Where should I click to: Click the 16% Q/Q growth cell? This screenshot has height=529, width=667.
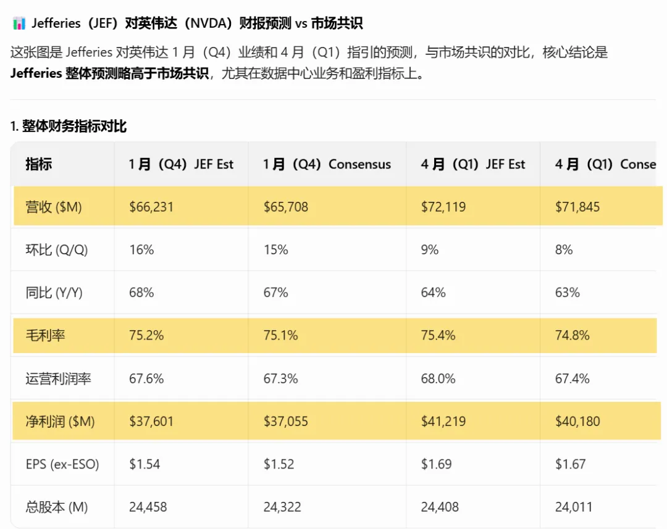141,249
